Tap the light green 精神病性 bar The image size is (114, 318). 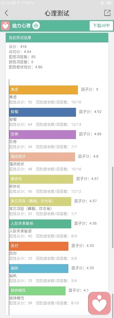[37, 291]
